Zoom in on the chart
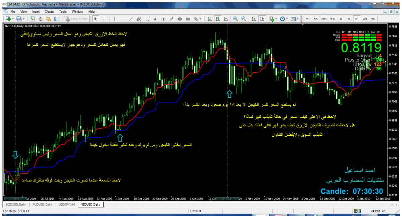This screenshot has width=402, height=216. pyautogui.click(x=235, y=19)
